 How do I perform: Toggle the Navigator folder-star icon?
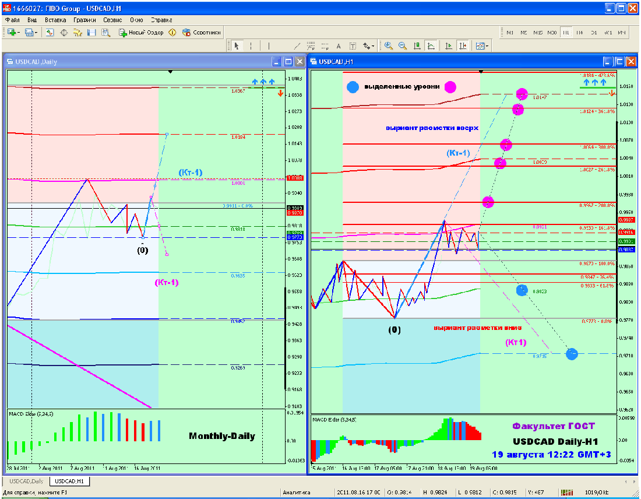[x=78, y=32]
